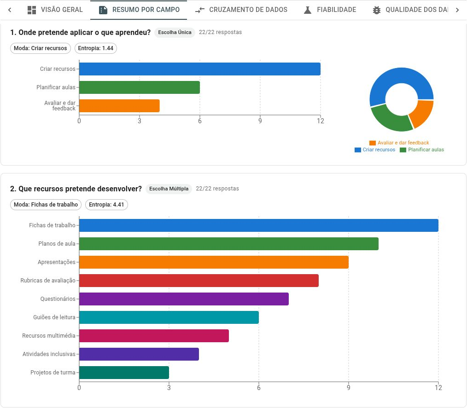Click the 'Rubricas de avaliação' axis label

point(48,281)
